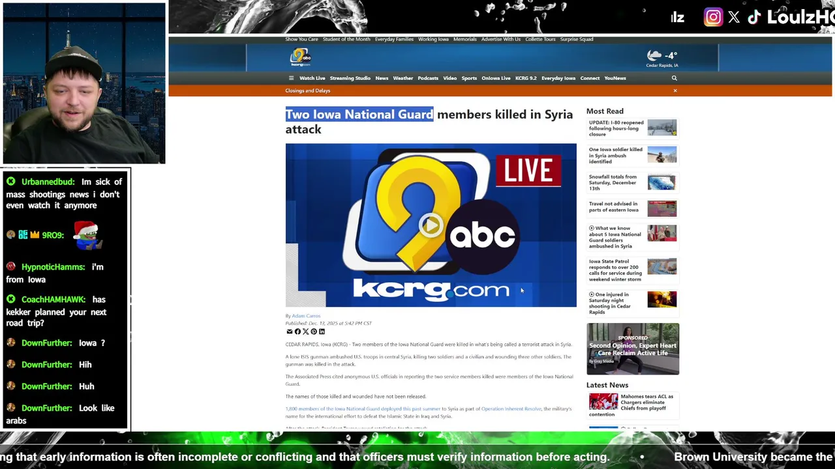Click snowfall totals map thumbnail
Image resolution: width=835 pixels, height=469 pixels.
662,182
